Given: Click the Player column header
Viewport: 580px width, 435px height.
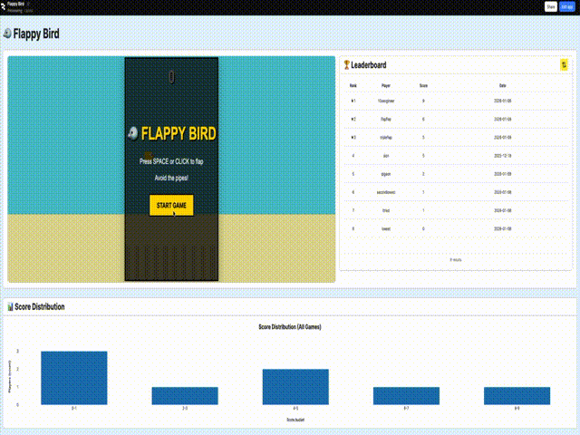Looking at the screenshot, I should 386,84.
